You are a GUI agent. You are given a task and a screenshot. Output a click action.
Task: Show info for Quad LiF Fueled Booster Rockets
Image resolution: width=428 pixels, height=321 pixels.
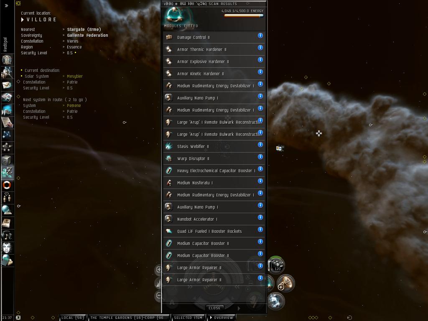coord(260,229)
